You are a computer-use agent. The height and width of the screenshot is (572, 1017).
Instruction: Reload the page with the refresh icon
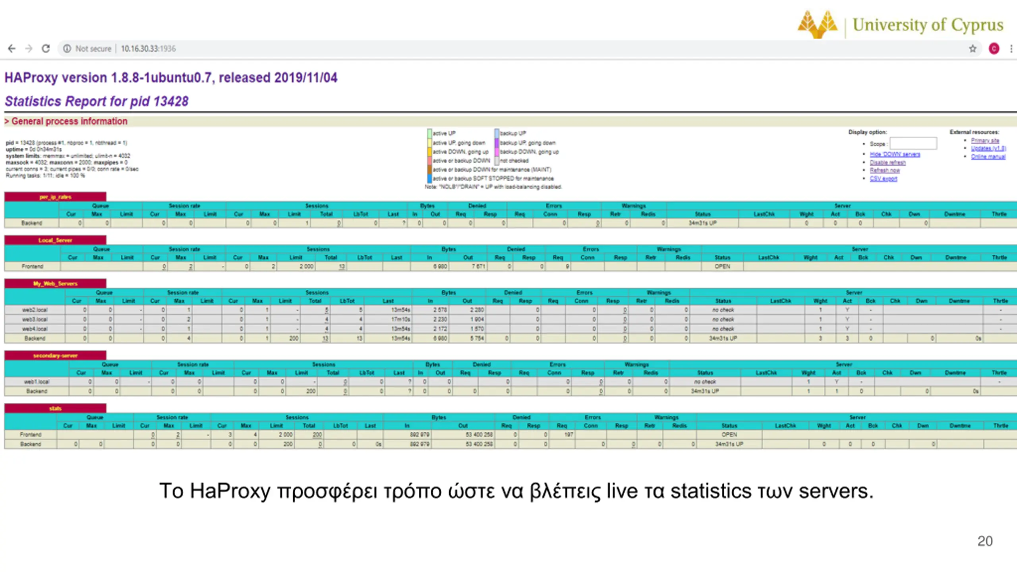[46, 48]
